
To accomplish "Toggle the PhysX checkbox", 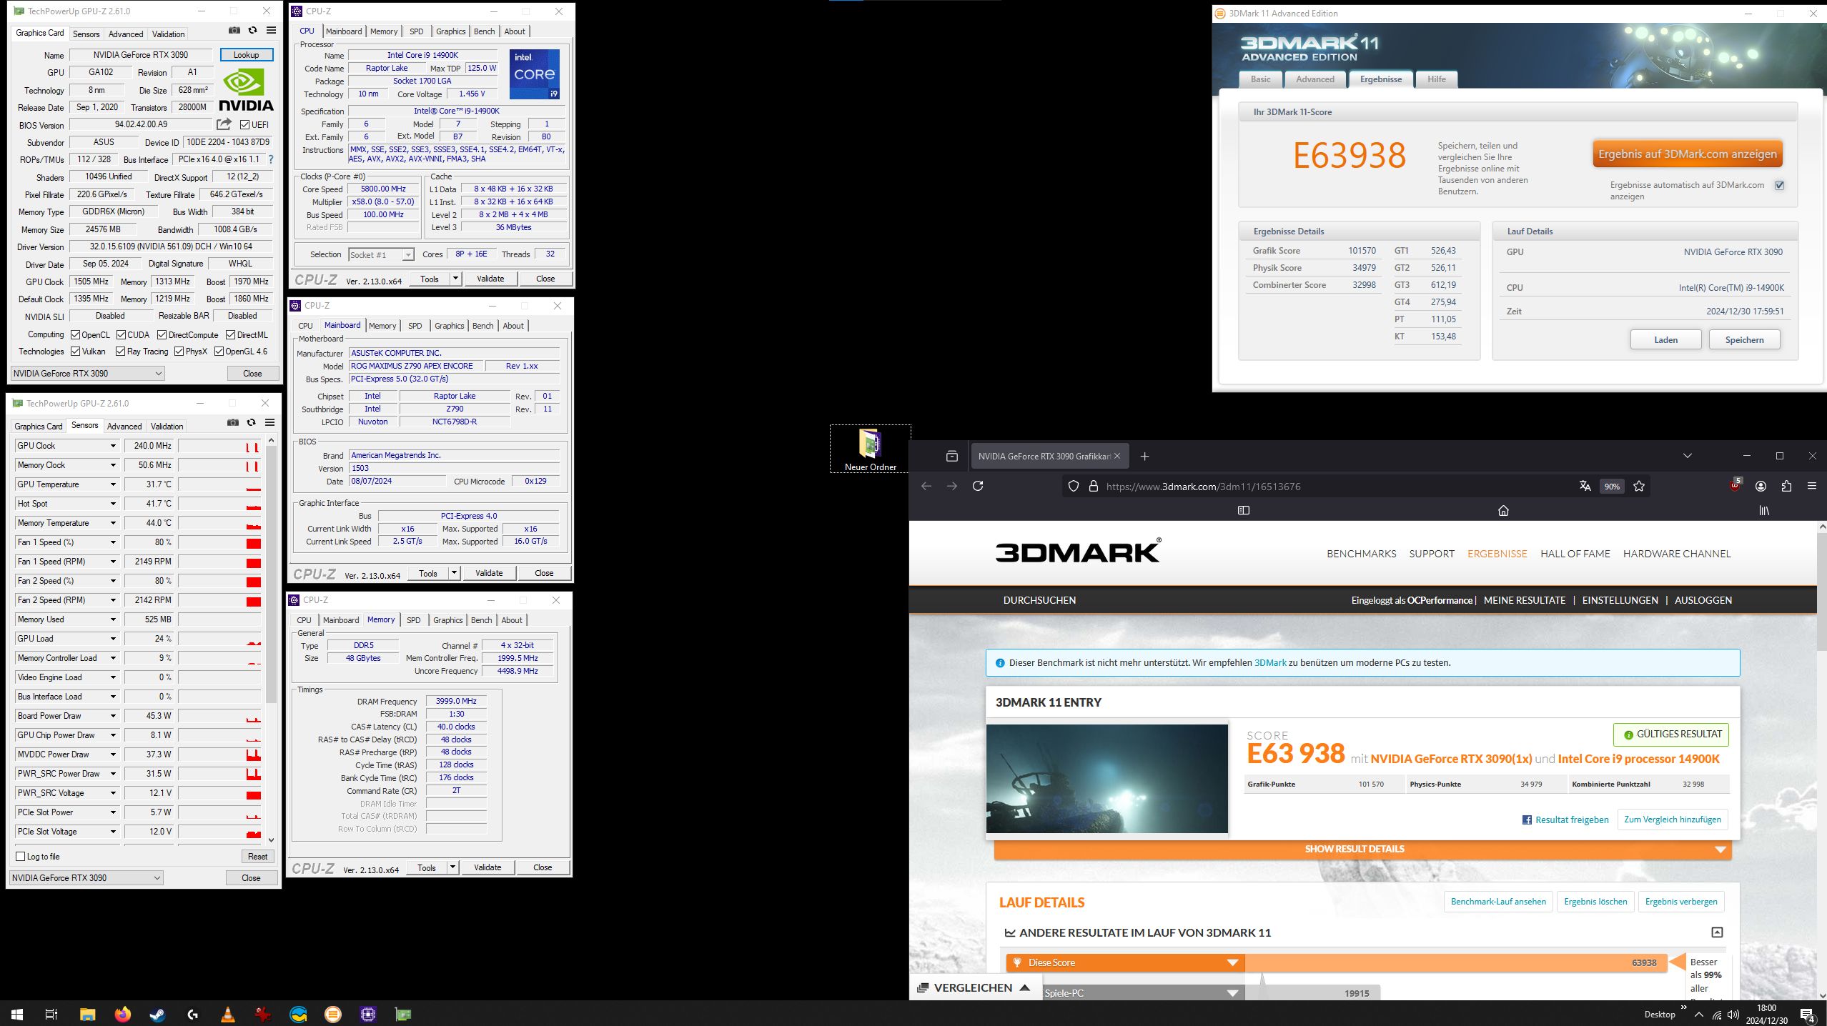I will pyautogui.click(x=179, y=351).
